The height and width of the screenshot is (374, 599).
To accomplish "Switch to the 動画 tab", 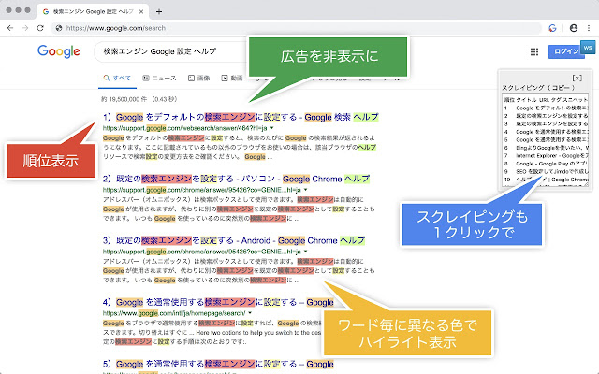I will click(x=232, y=78).
